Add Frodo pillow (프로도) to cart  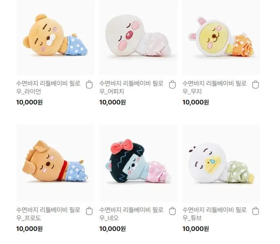(x=89, y=211)
